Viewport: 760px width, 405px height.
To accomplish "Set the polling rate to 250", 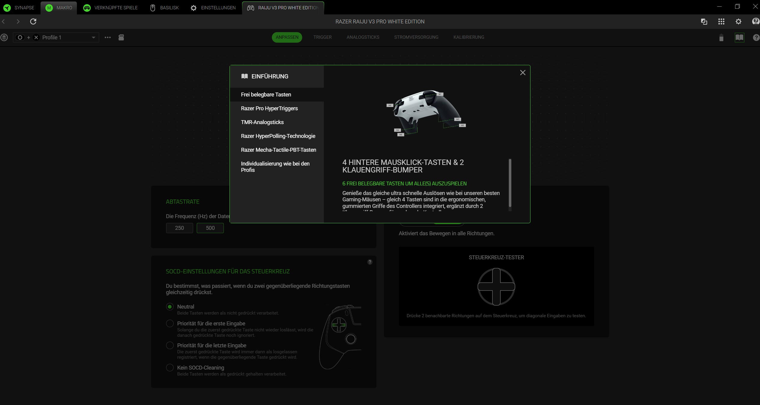I will tap(179, 228).
